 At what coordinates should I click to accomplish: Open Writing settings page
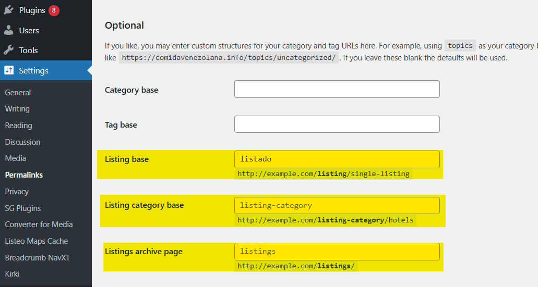(x=17, y=109)
